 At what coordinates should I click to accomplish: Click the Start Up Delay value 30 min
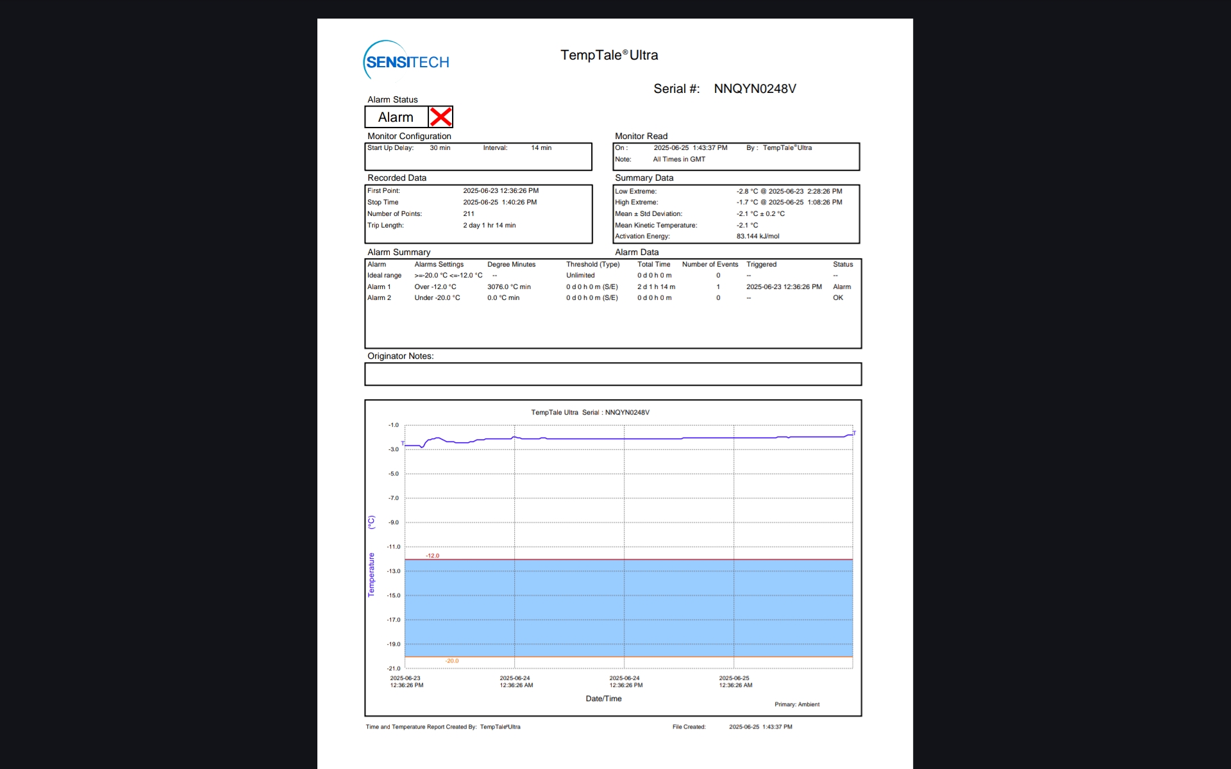(x=440, y=148)
